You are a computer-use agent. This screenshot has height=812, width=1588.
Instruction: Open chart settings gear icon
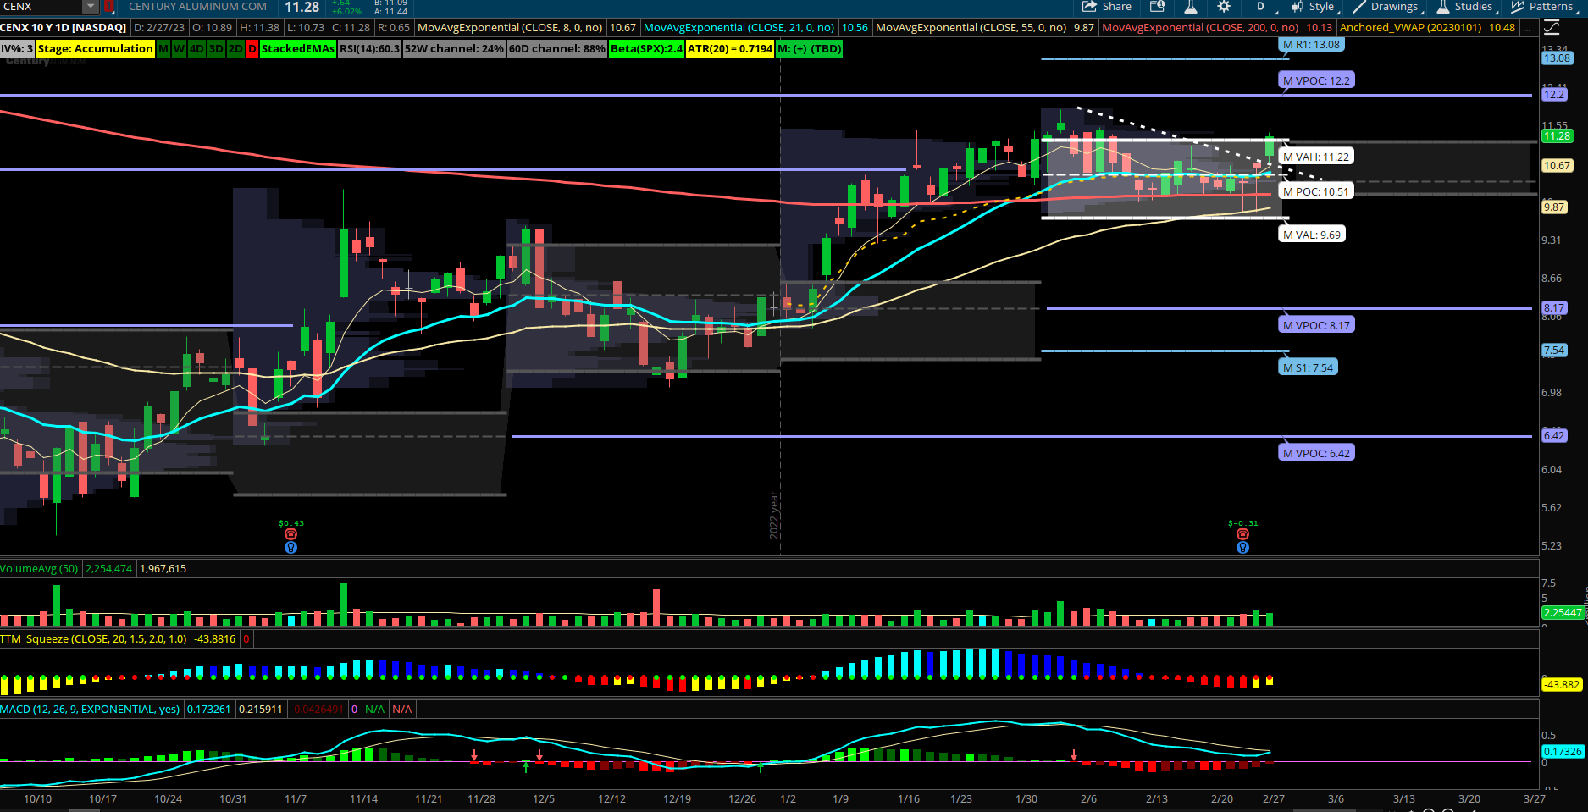point(1224,7)
